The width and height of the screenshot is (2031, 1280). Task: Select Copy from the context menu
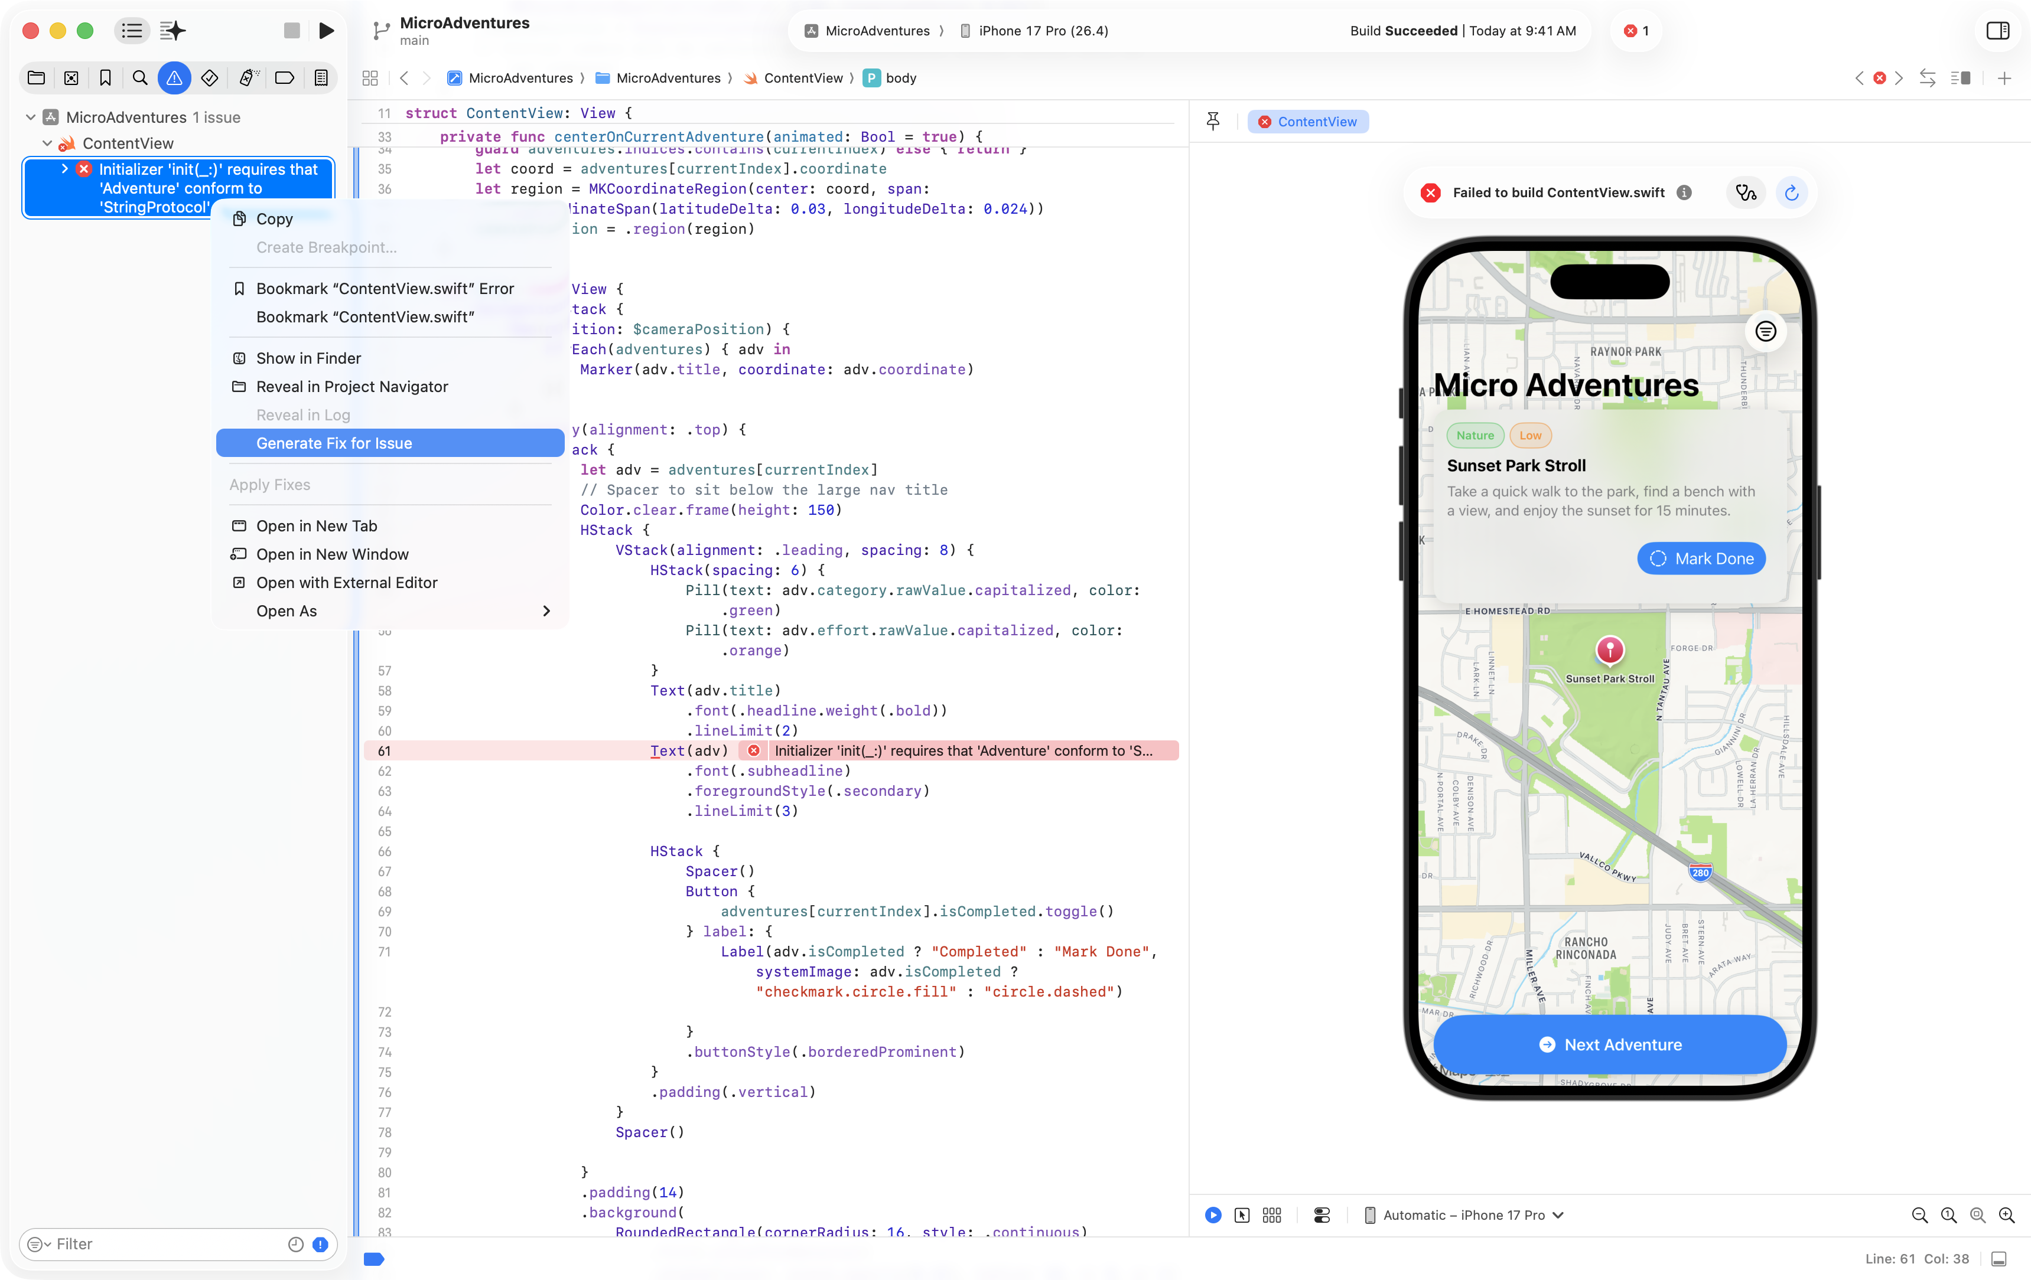[391, 219]
